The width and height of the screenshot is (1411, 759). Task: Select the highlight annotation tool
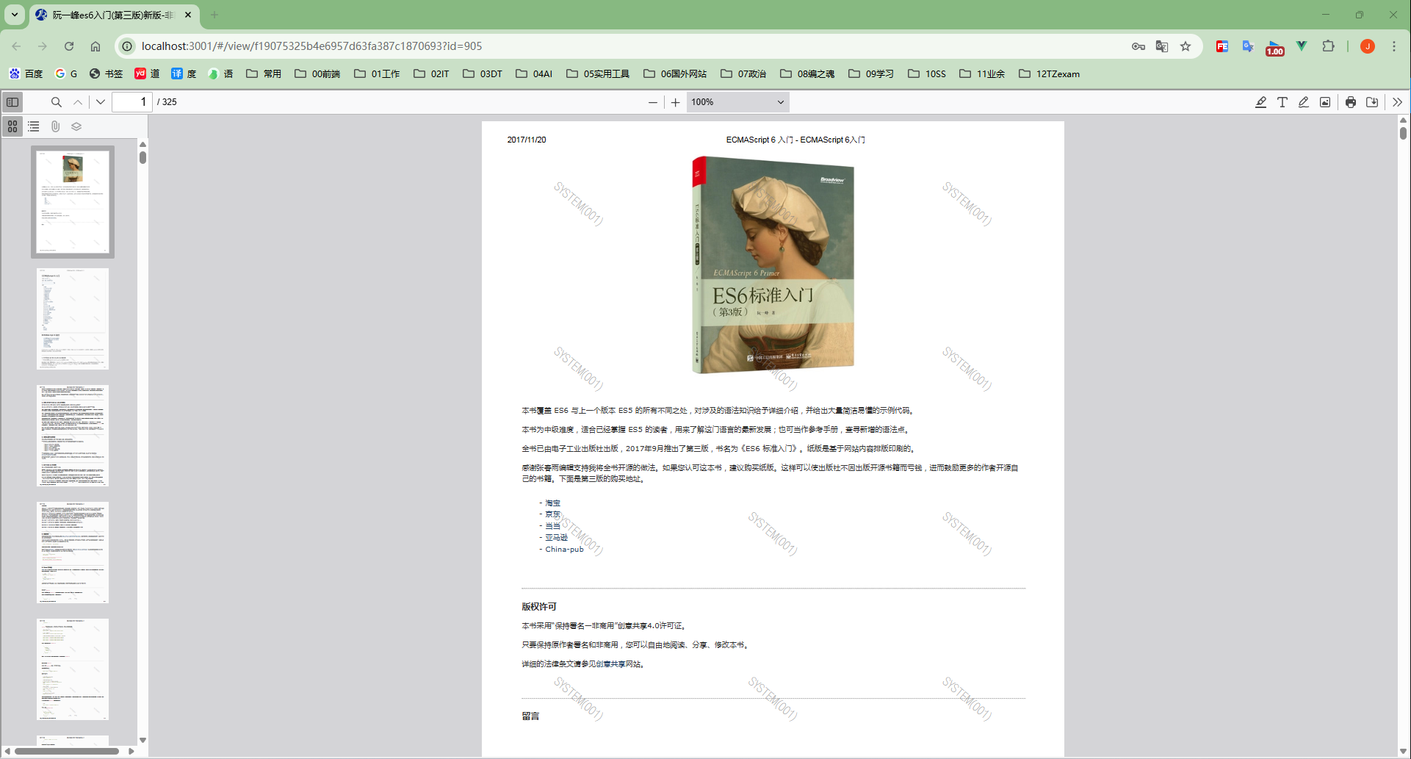(x=1260, y=102)
